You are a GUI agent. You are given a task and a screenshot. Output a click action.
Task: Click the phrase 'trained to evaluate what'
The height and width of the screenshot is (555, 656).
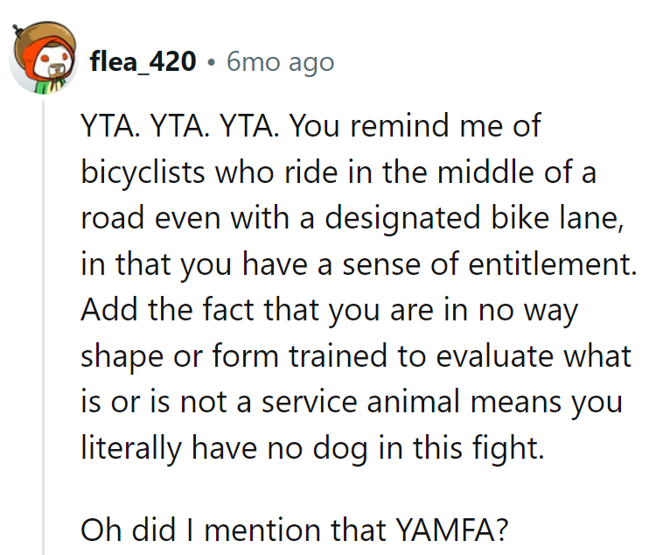coord(460,356)
